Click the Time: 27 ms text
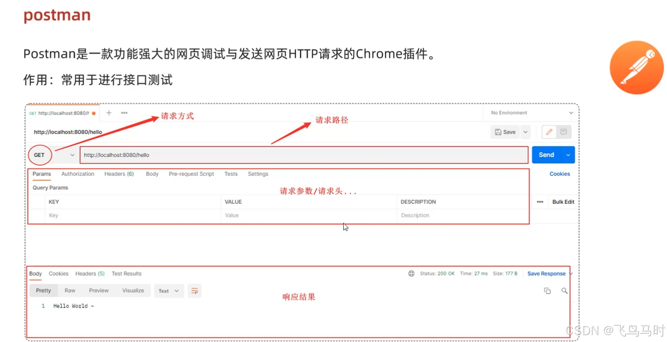 (x=474, y=274)
